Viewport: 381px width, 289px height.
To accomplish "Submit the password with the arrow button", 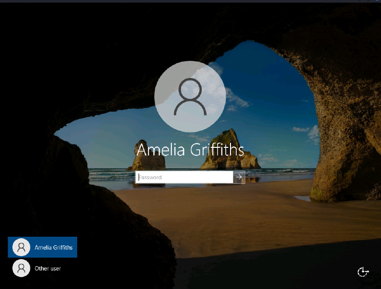I will pyautogui.click(x=239, y=177).
